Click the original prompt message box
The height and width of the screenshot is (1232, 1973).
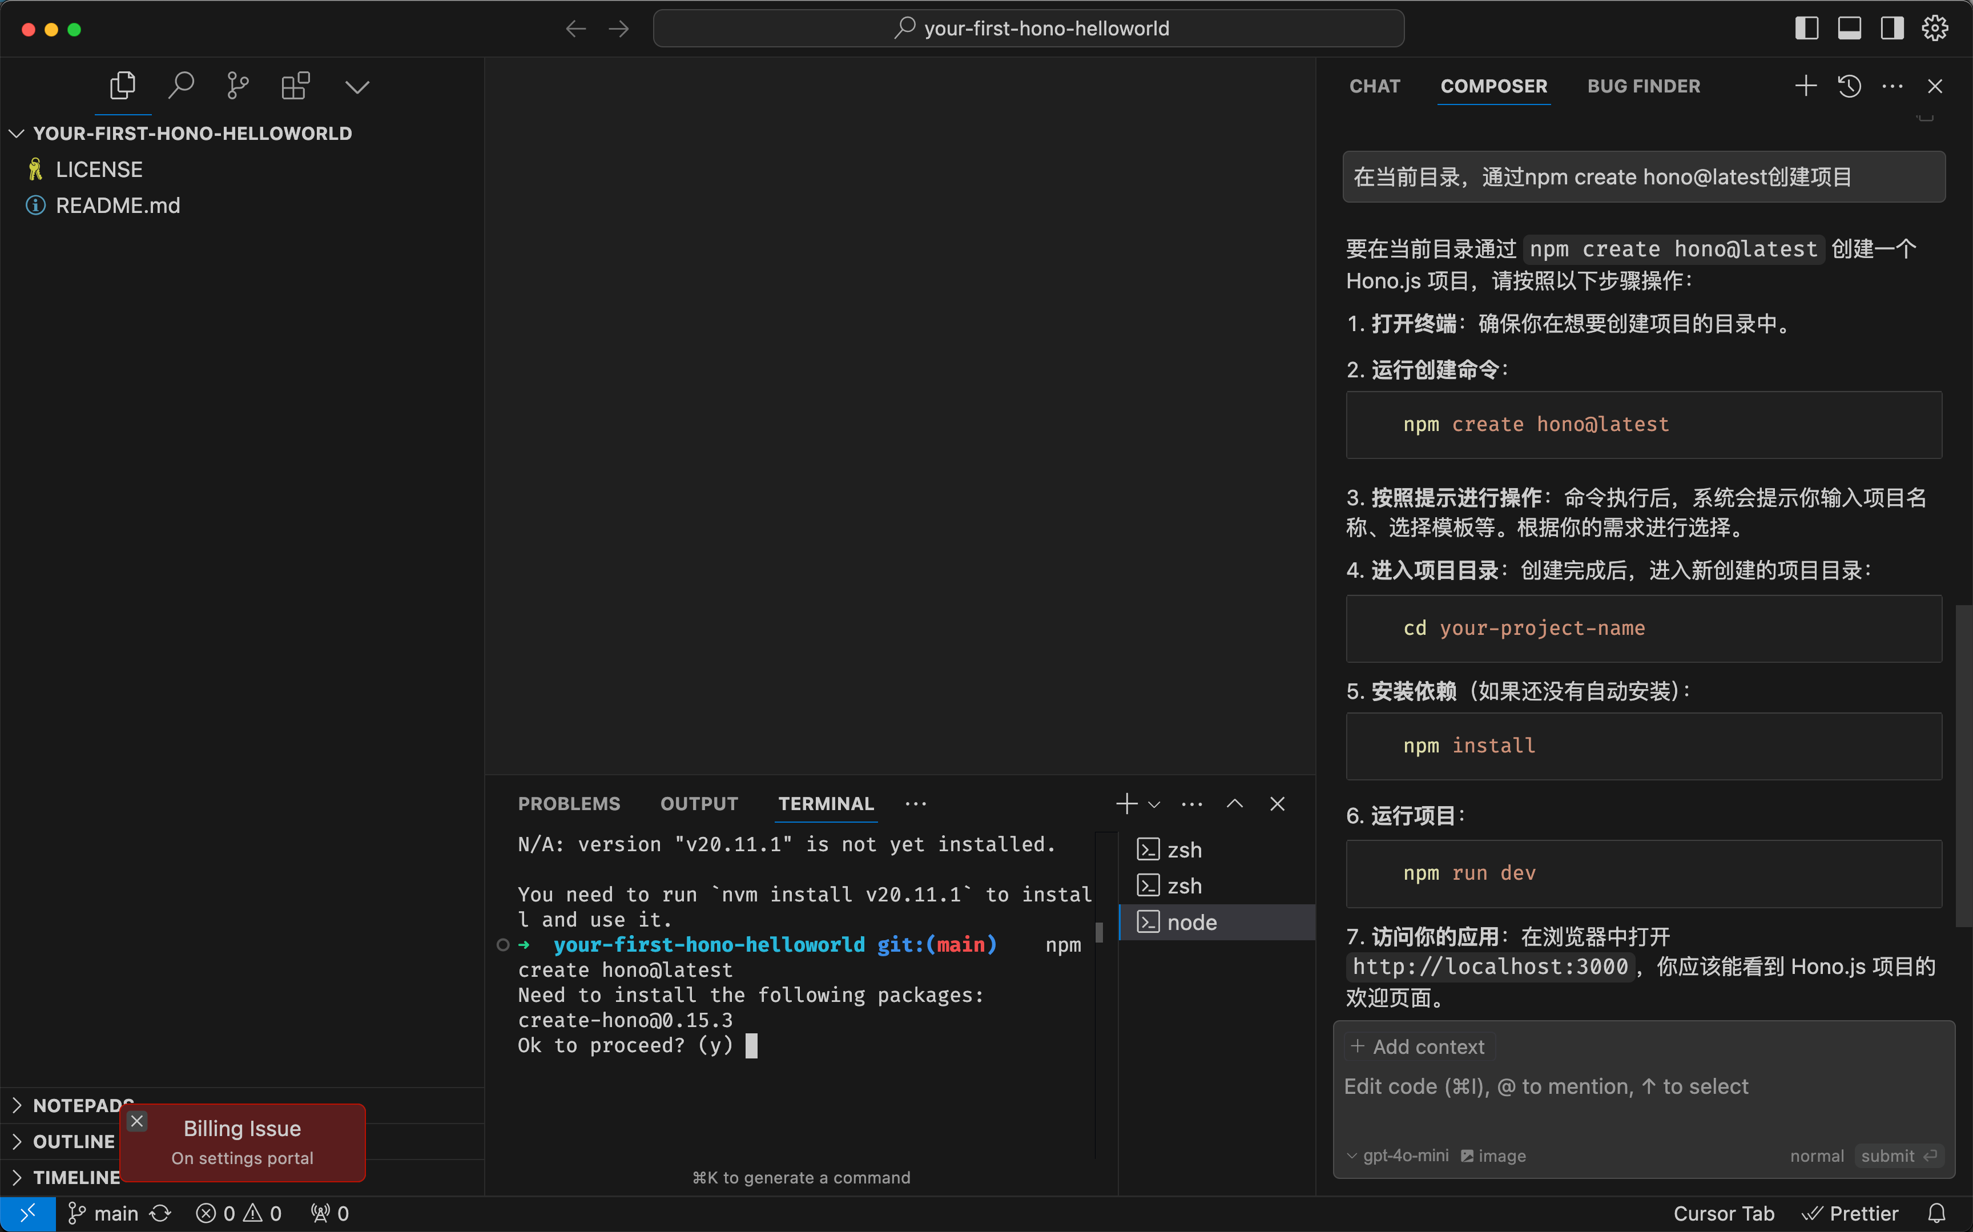click(x=1643, y=177)
